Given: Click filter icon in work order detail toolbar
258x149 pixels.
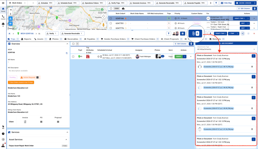Looking at the screenshot, I should tap(169, 34).
